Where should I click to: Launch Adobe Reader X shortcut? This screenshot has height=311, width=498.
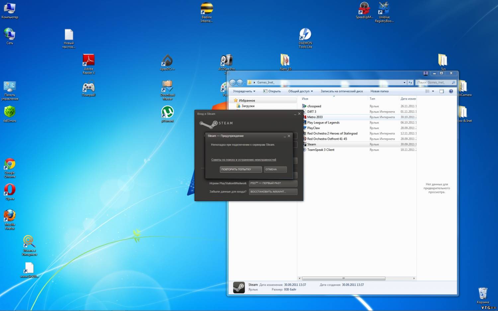coord(89,64)
